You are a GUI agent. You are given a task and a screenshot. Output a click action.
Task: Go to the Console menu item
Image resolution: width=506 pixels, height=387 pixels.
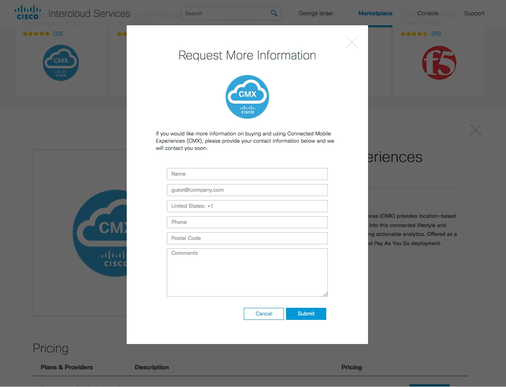428,13
